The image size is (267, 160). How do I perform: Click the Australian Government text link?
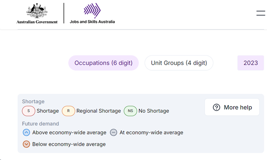tap(37, 22)
